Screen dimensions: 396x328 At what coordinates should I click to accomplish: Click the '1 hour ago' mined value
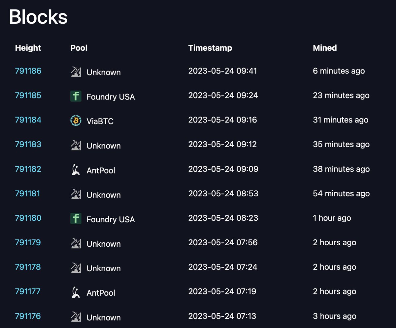tap(332, 218)
